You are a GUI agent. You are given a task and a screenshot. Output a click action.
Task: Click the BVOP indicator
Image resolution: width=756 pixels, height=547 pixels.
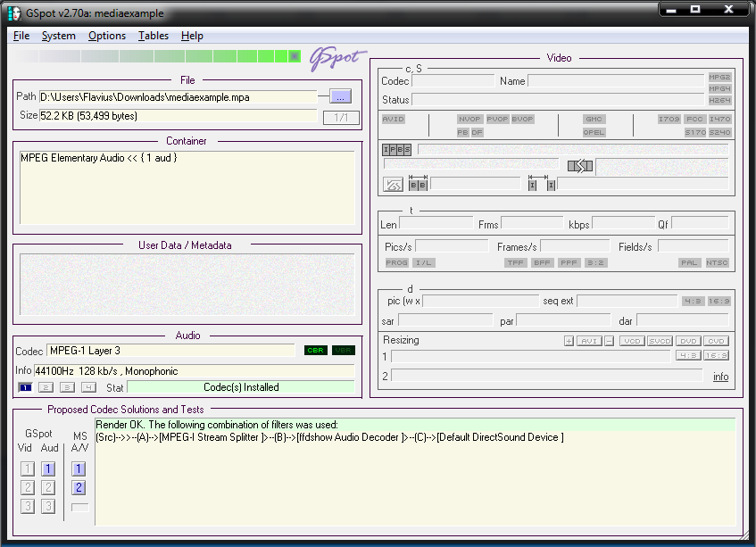pos(522,119)
